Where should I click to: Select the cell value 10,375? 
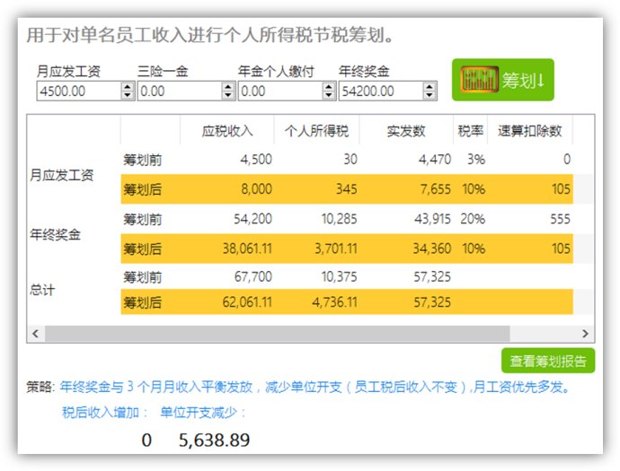340,276
